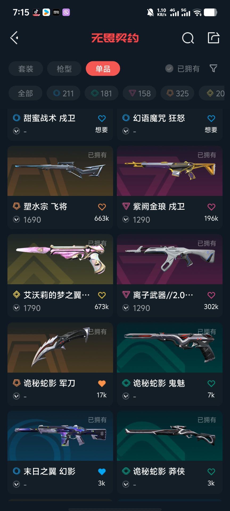Select the 单品 tab
Screen dimensions: 230x511
[103, 69]
